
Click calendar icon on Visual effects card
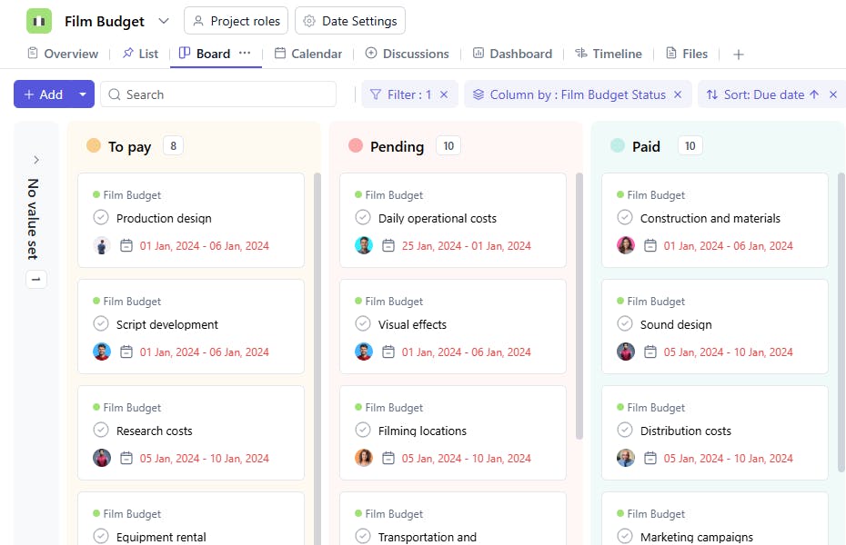pos(388,352)
